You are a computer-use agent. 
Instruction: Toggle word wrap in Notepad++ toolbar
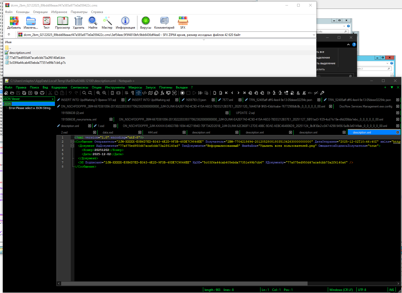126,93
